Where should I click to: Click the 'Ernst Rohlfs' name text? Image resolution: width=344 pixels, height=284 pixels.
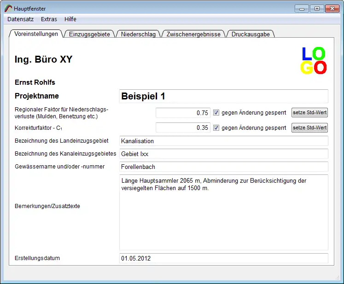35,82
